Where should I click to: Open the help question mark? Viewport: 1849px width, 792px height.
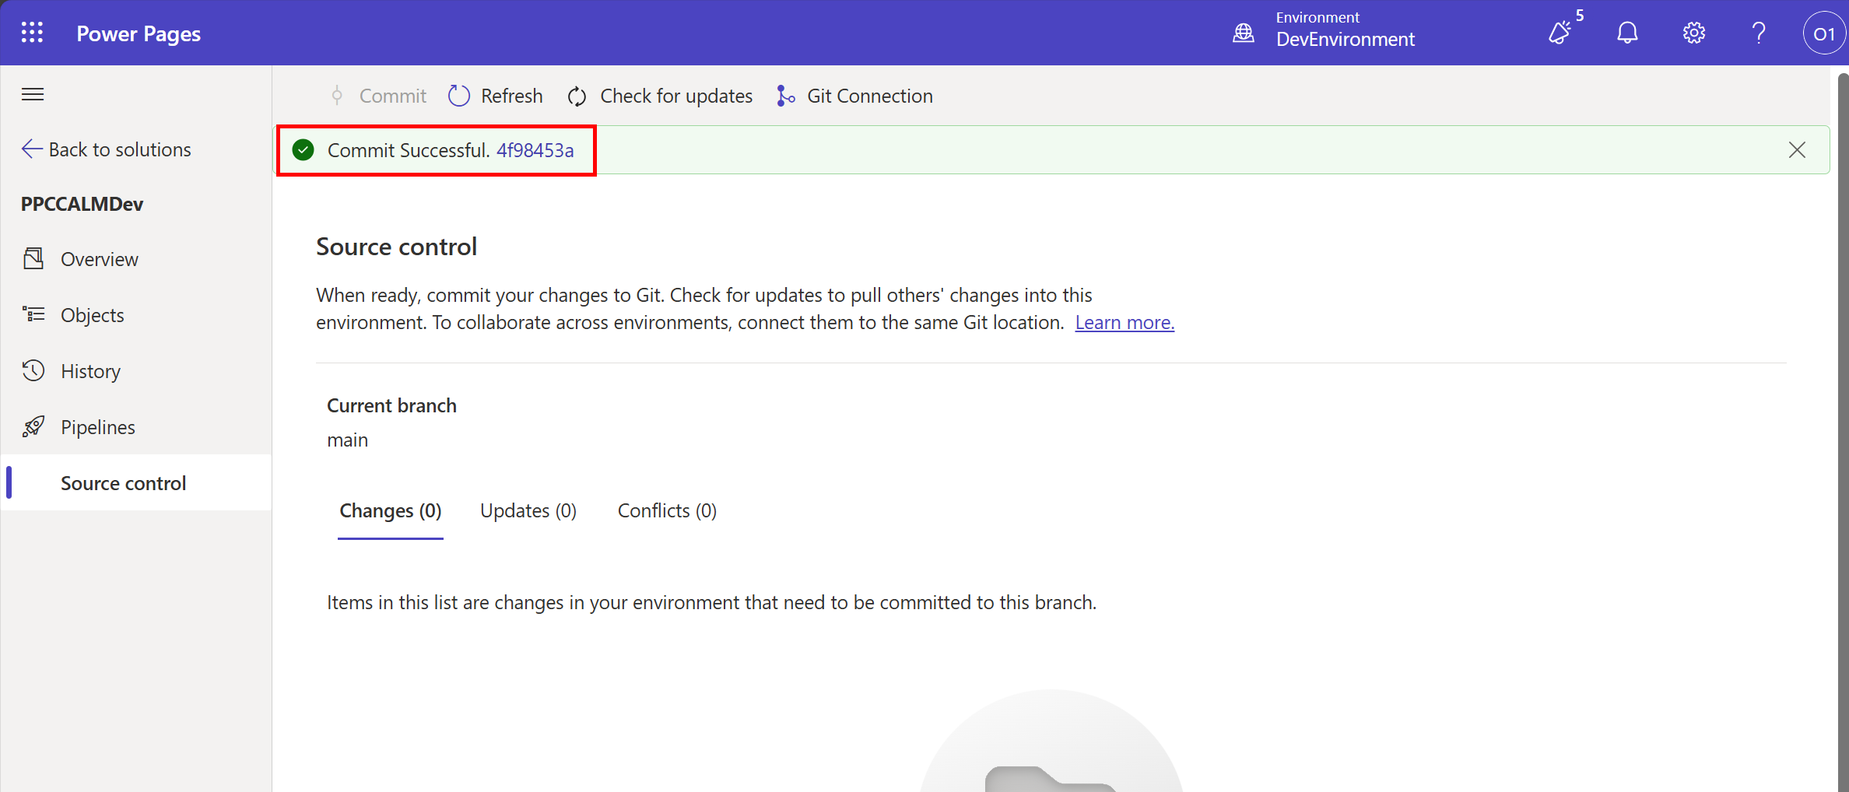(x=1758, y=32)
